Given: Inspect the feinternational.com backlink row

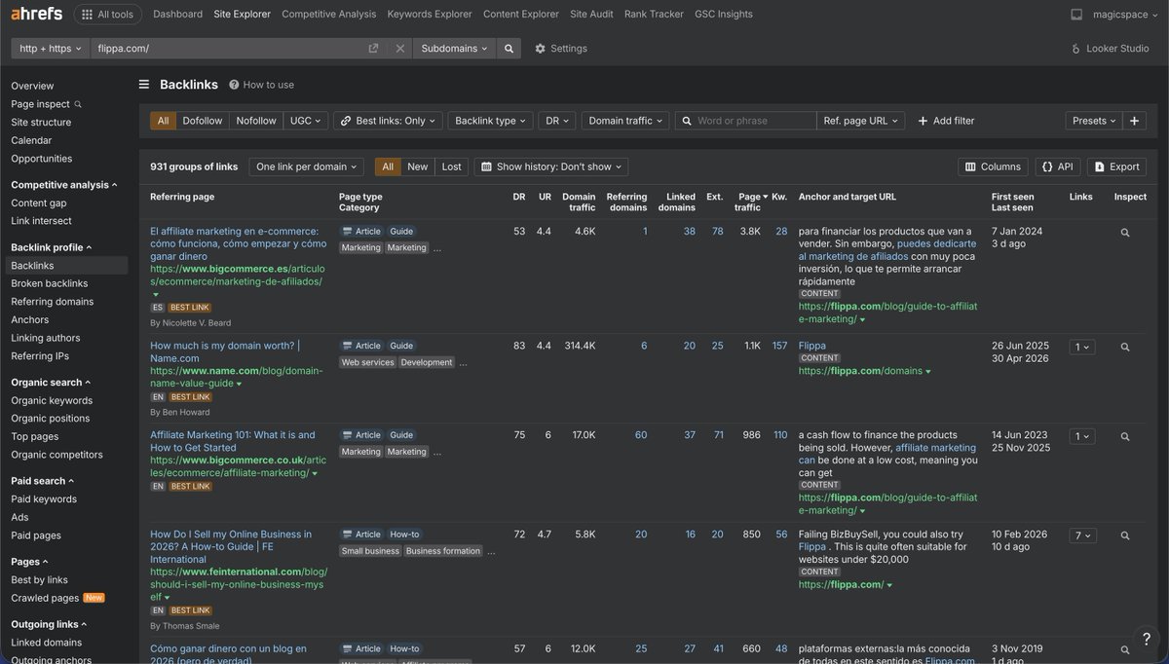Looking at the screenshot, I should tap(1125, 535).
